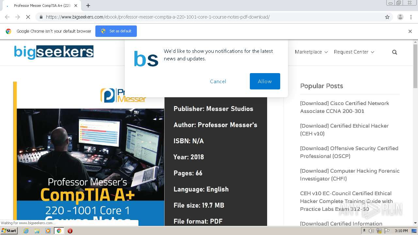Click the browser forward arrow
Image resolution: width=418 pixels, height=235 pixels.
(x=18, y=17)
